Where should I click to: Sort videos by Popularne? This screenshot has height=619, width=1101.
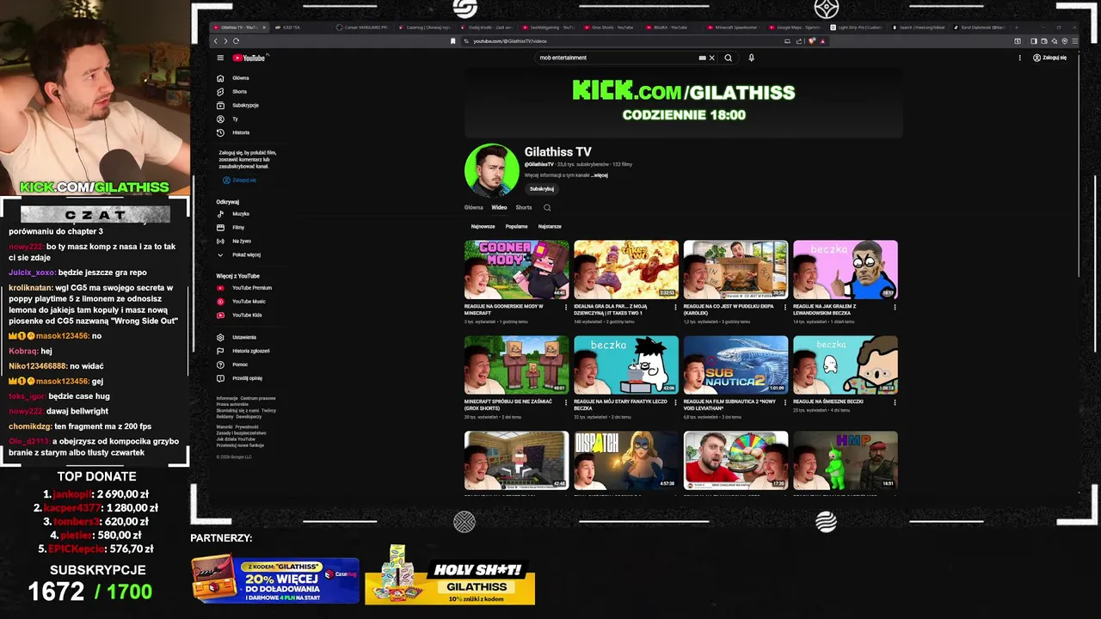point(516,226)
